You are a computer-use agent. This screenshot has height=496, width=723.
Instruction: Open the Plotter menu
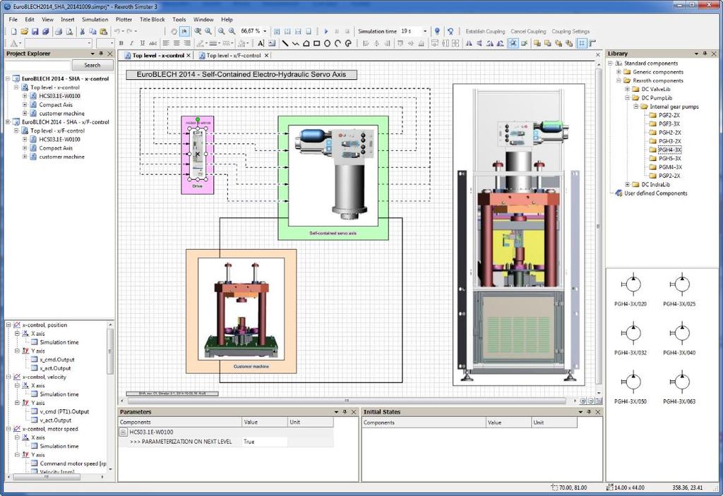pyautogui.click(x=124, y=19)
